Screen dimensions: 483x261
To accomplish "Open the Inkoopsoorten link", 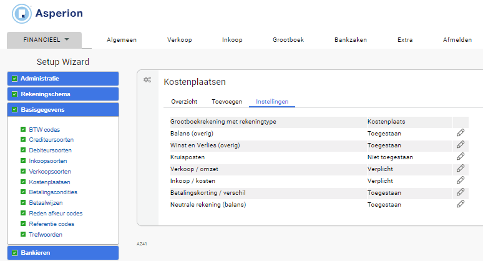I will (x=48, y=161).
